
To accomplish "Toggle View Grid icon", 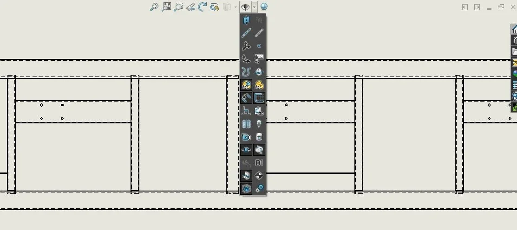I will click(246, 124).
